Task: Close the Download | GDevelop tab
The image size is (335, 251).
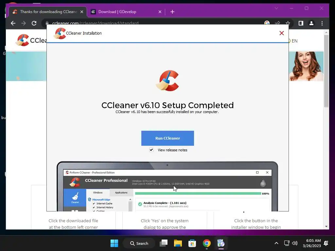Action: [x=160, y=12]
